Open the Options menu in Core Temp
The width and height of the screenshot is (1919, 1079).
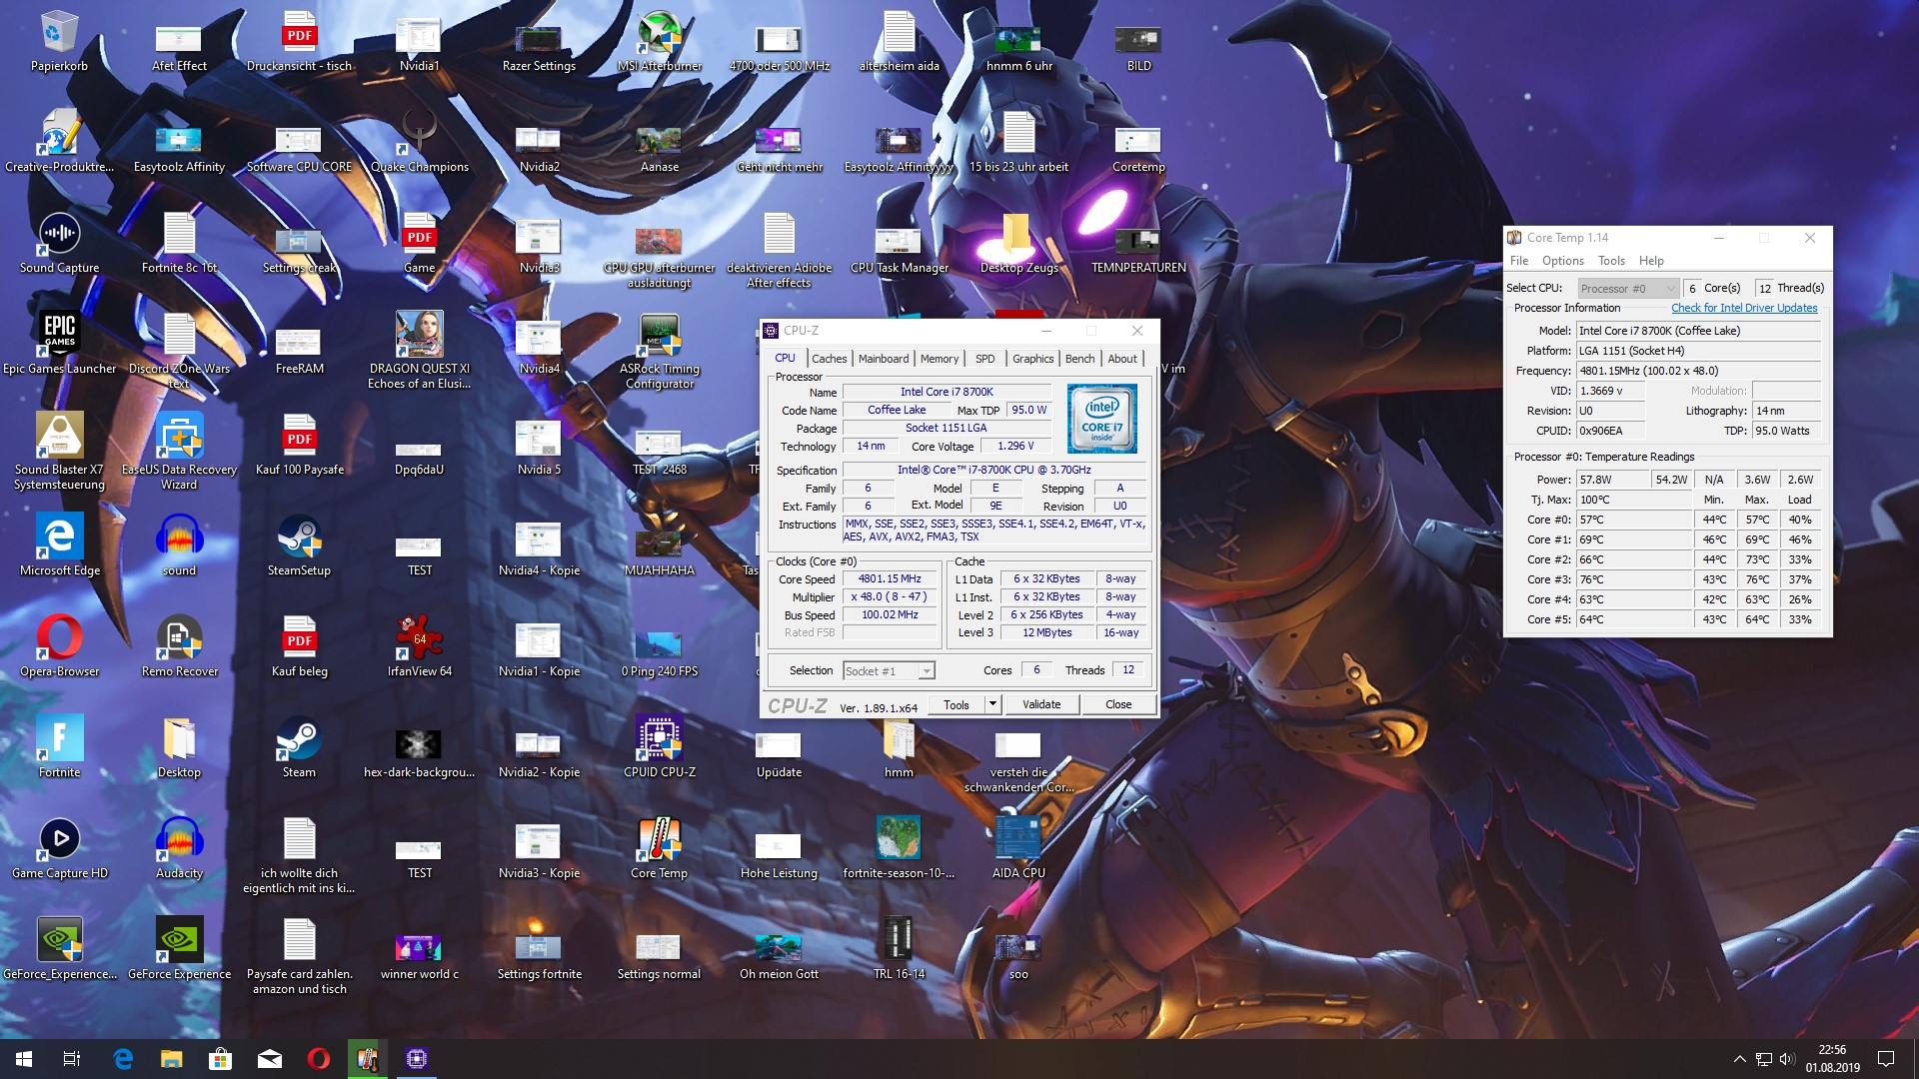(x=1562, y=261)
